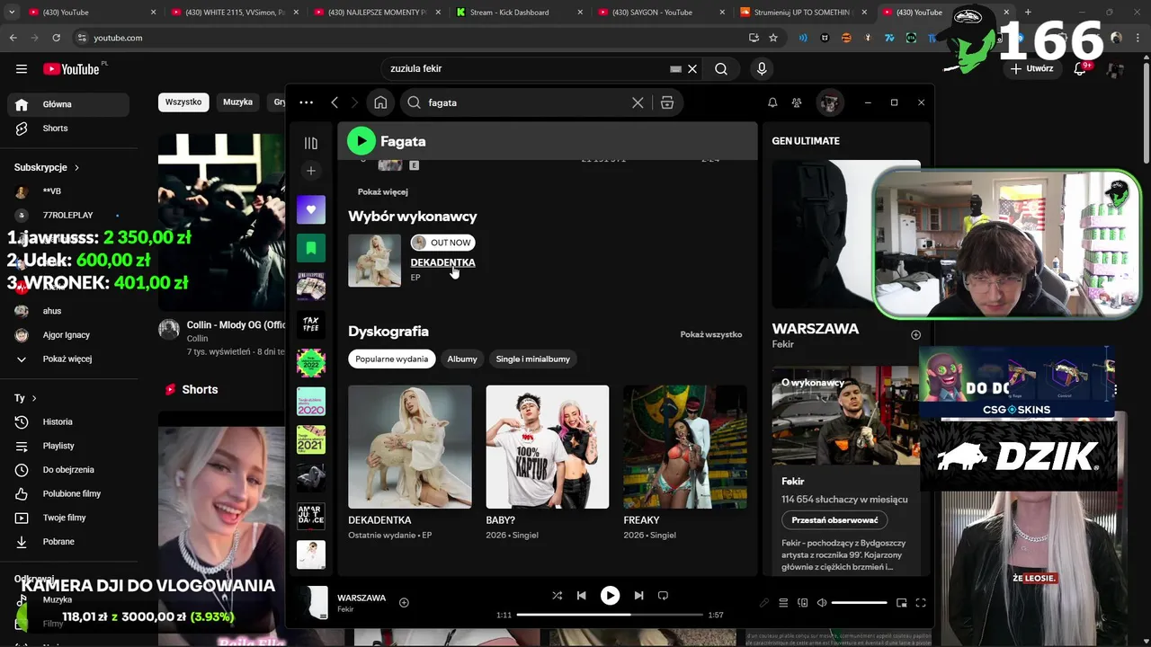Open Polubione filmy in YouTube sidebar
Image resolution: width=1151 pixels, height=647 pixels.
coord(67,493)
